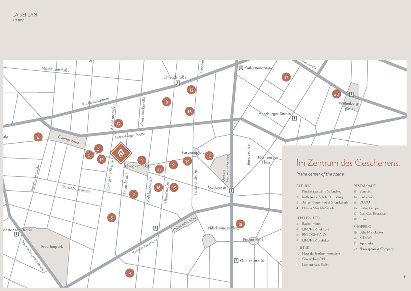
Task: Select marker 4 at the map bottom
Action: (x=129, y=273)
